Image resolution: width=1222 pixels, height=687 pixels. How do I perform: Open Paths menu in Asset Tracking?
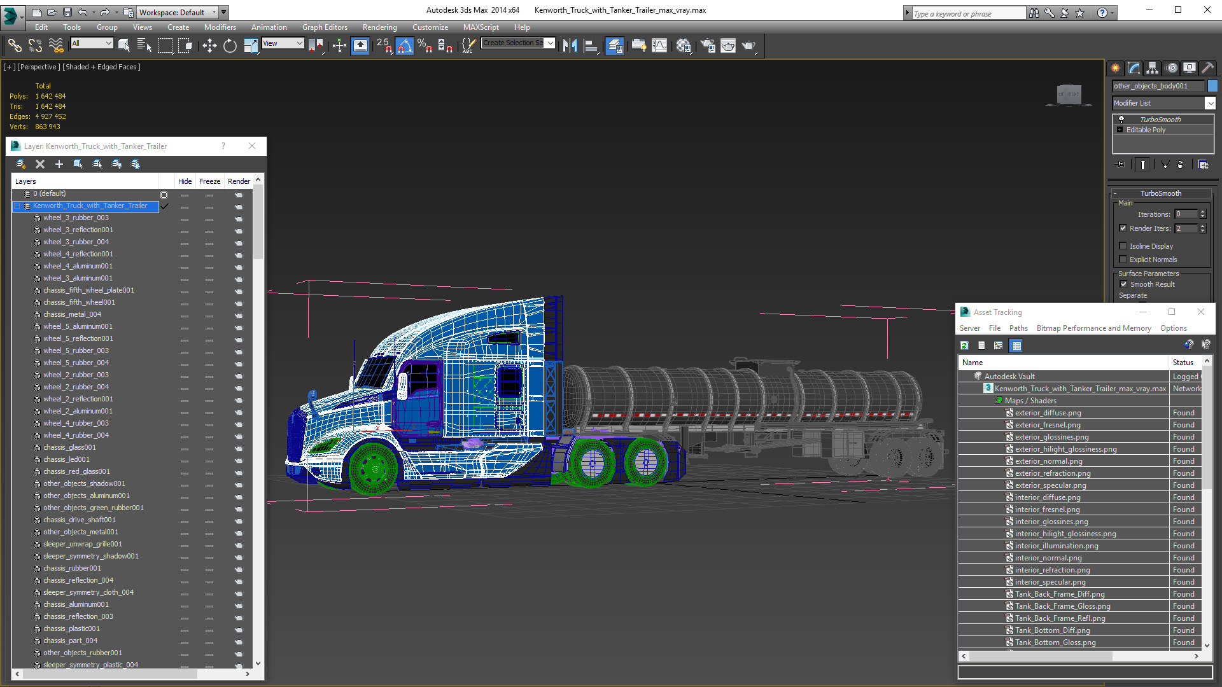pos(1018,328)
